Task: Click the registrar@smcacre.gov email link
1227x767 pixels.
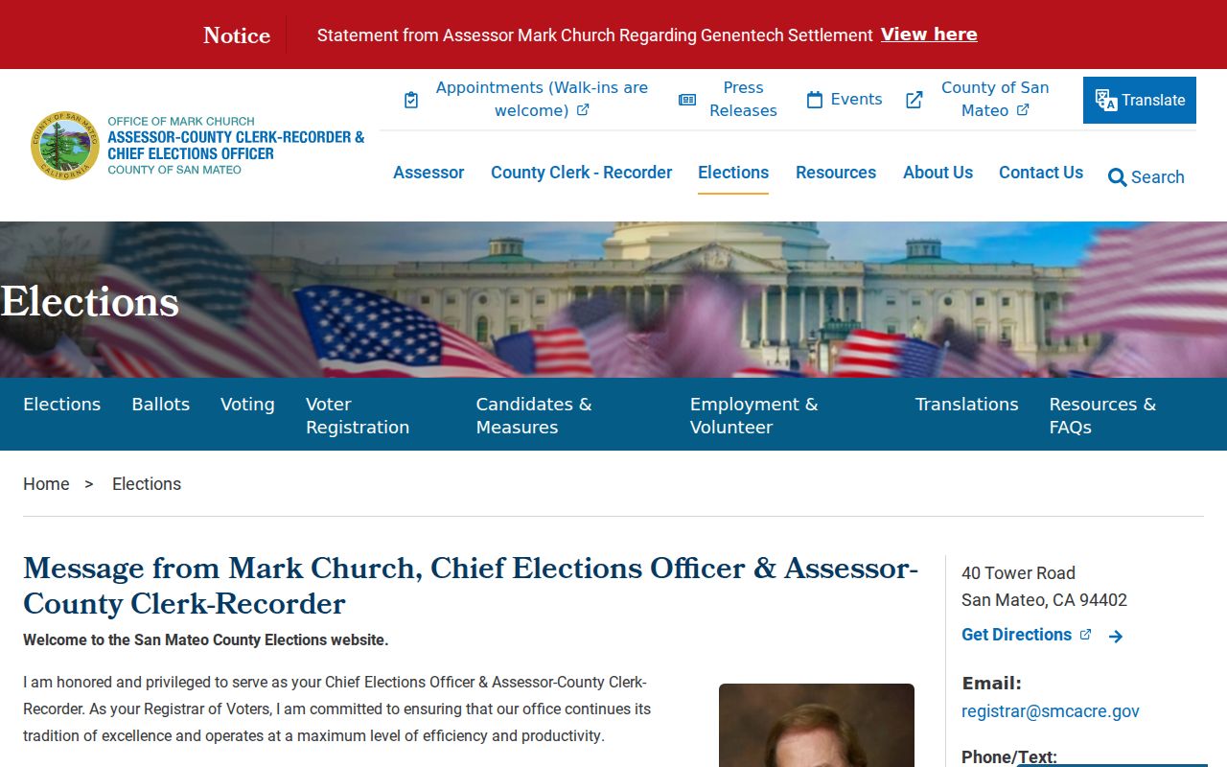Action: click(x=1051, y=711)
